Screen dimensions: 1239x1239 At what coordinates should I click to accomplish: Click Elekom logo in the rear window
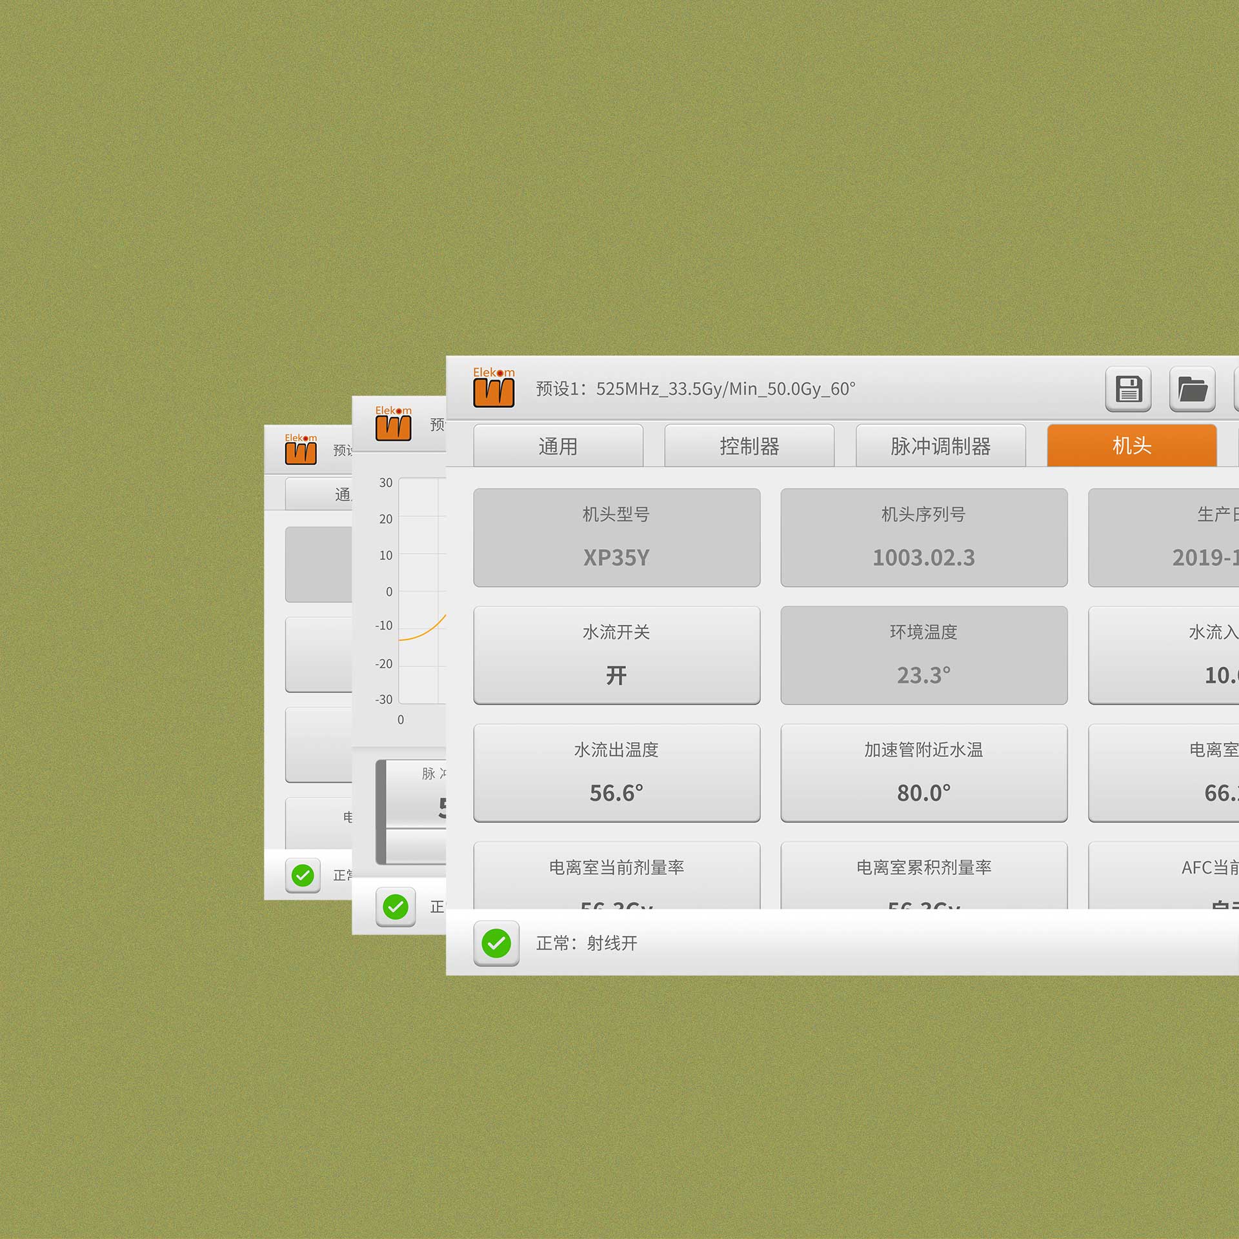pyautogui.click(x=301, y=449)
